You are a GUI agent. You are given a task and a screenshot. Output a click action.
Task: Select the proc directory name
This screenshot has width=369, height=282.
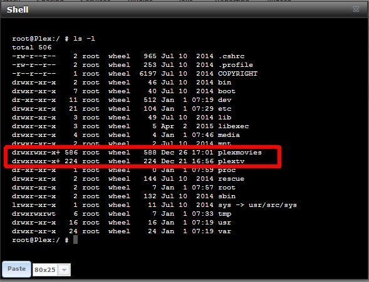(x=227, y=170)
